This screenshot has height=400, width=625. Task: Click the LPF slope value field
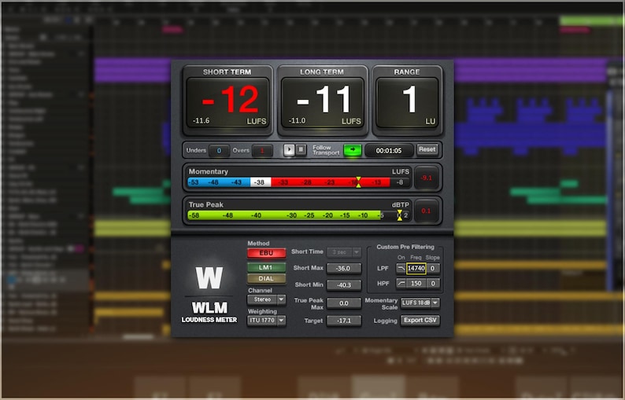(x=433, y=268)
